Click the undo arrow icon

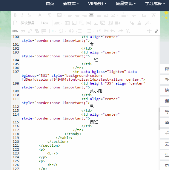click(x=113, y=31)
